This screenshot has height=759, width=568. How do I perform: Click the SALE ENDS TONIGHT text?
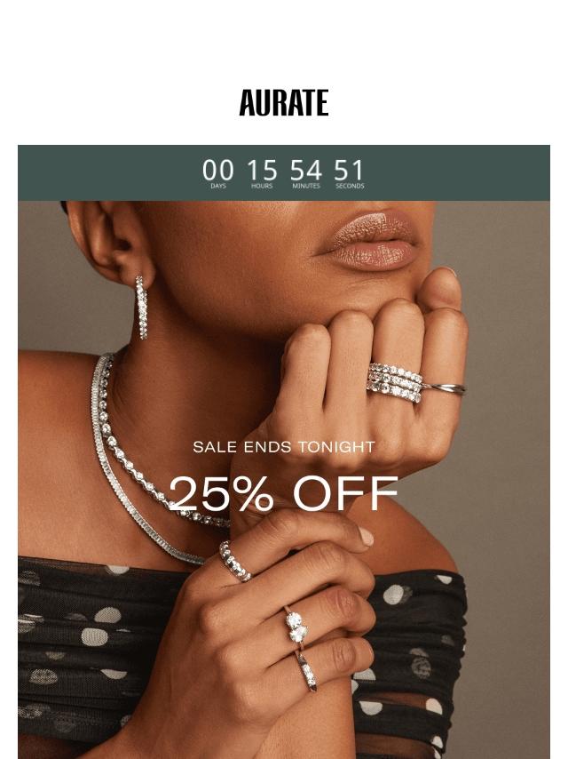click(284, 447)
